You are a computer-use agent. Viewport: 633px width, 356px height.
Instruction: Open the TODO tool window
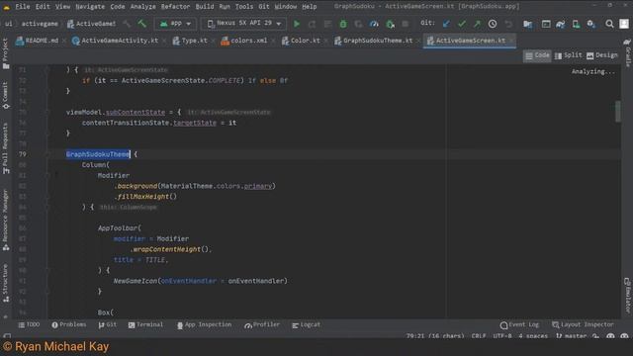pyautogui.click(x=29, y=325)
